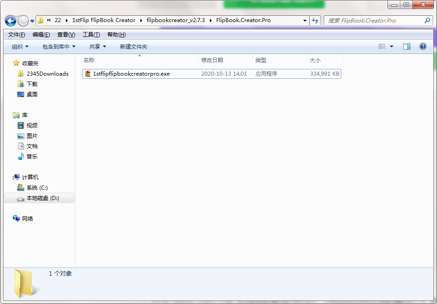This screenshot has height=304, width=437.
Task: Click the refresh button in address bar
Action: point(315,20)
